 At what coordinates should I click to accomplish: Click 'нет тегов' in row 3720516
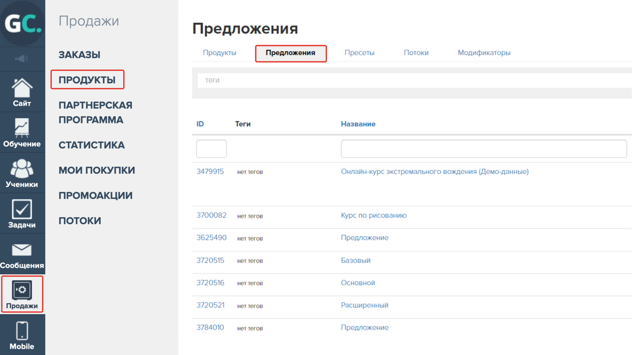pos(250,283)
